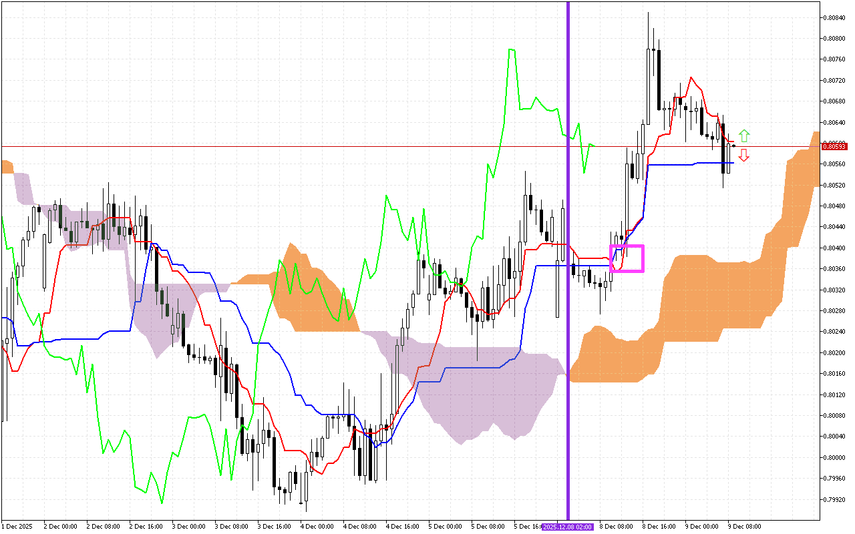Click the red 0.80593 current price tag
Viewport: 855px width, 534px height.
tap(834, 146)
